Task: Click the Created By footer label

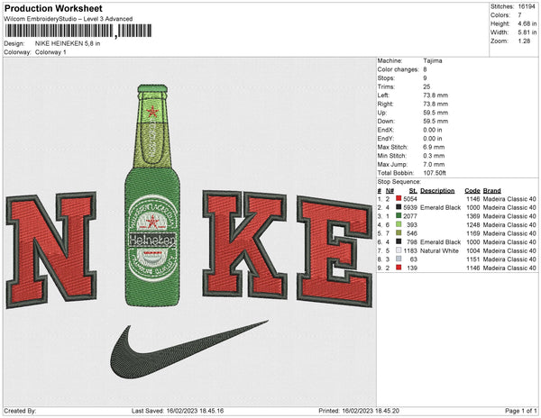Action: pos(20,411)
